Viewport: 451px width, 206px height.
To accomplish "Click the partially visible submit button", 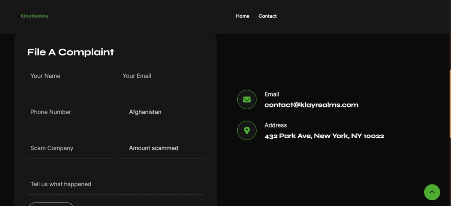I will 51,204.
